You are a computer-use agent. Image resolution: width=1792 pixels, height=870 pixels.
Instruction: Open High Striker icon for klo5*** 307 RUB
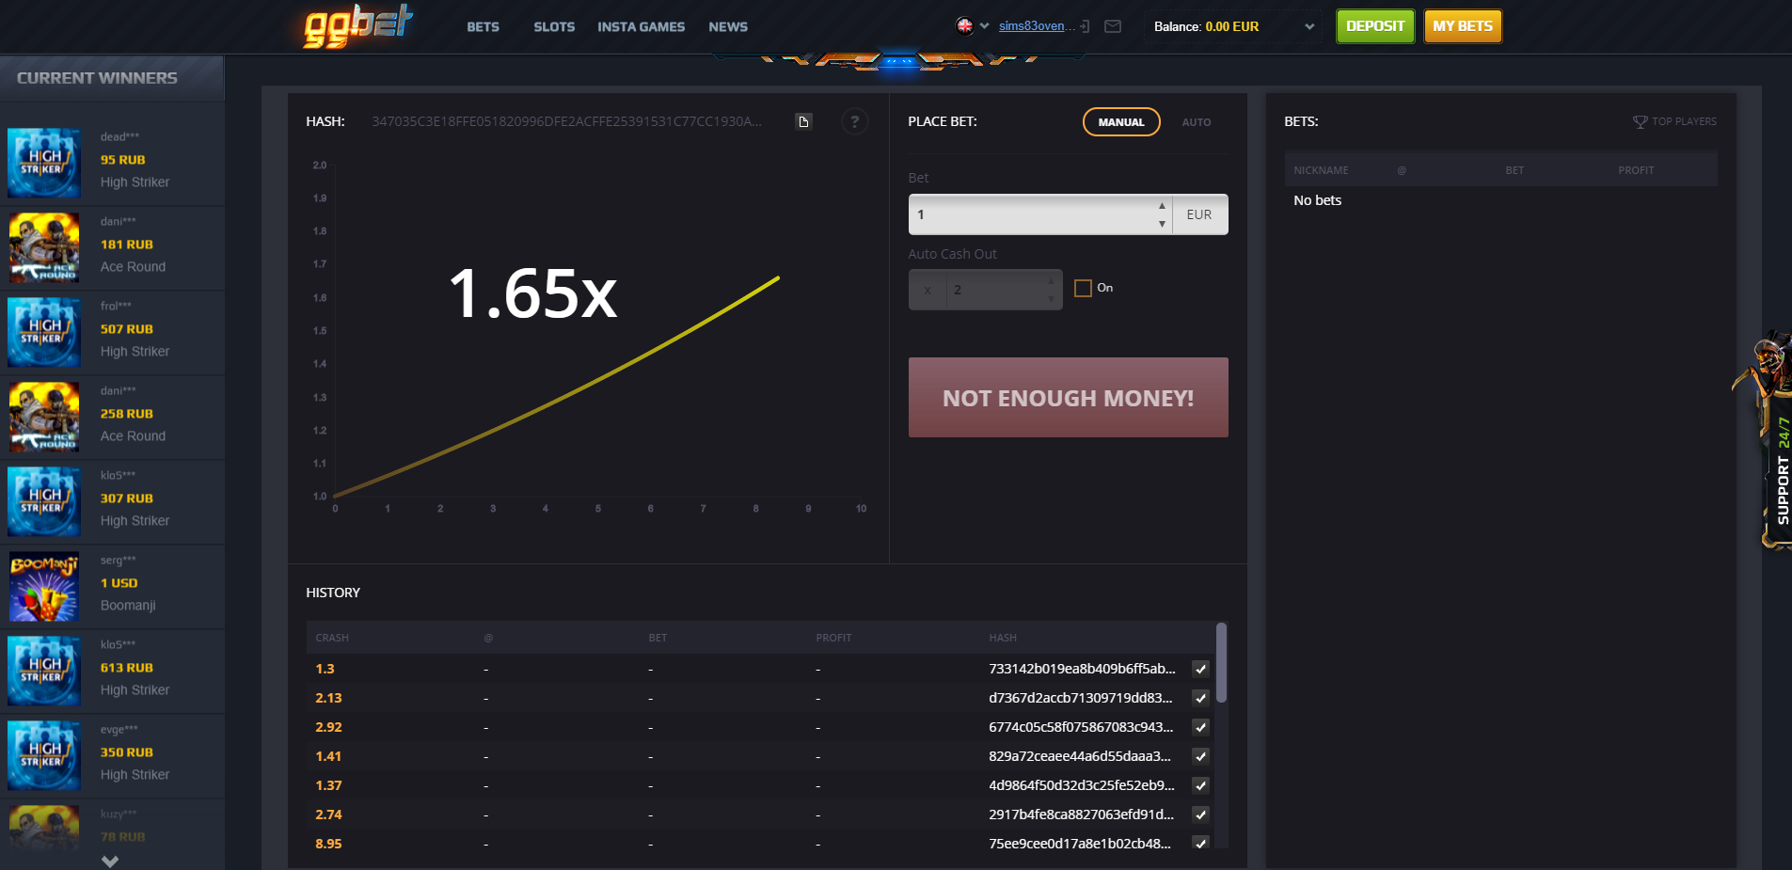44,501
